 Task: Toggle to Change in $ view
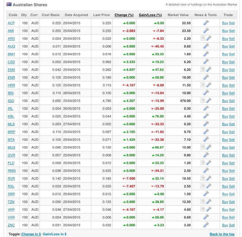coord(31,234)
